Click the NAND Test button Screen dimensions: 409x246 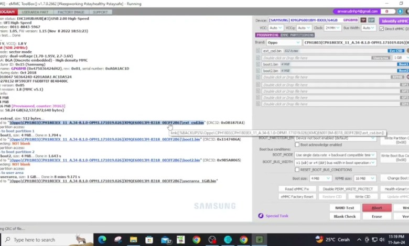345,208
